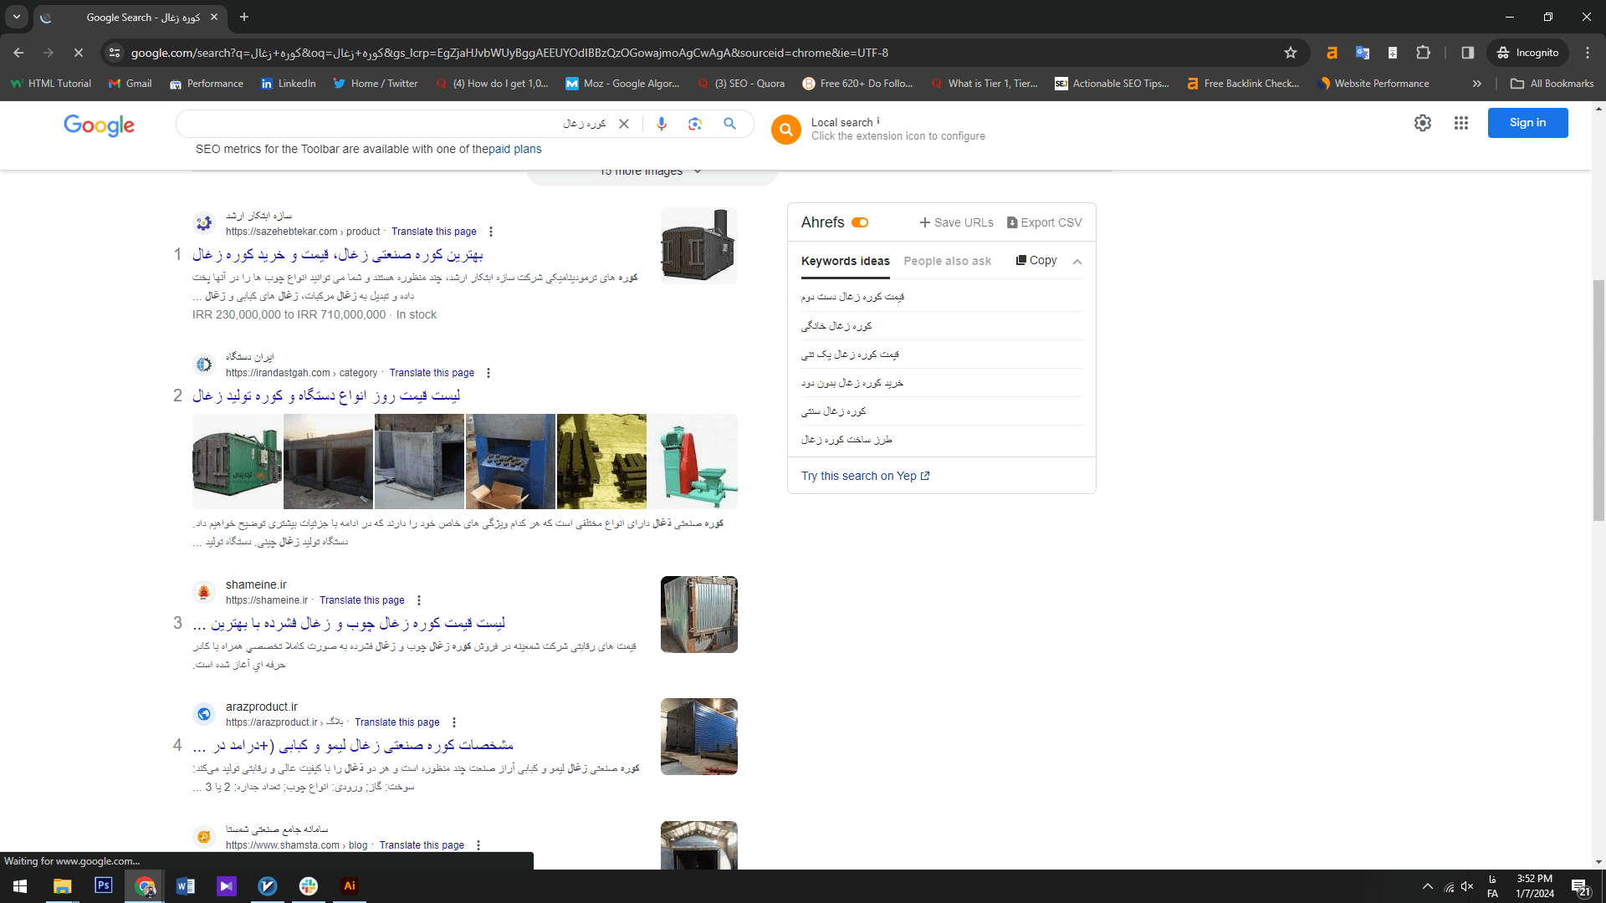Stop loading the page button
Screen dimensions: 1606x903
click(78, 53)
